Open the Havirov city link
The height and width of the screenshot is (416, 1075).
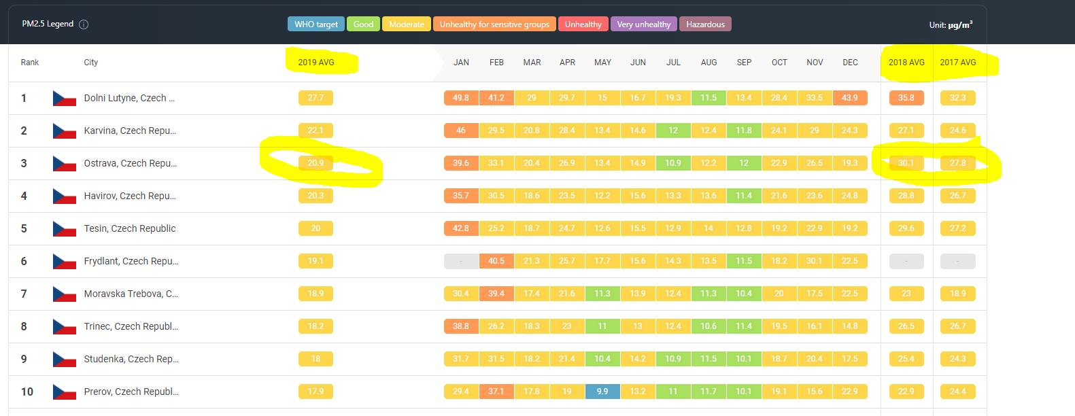coord(130,196)
